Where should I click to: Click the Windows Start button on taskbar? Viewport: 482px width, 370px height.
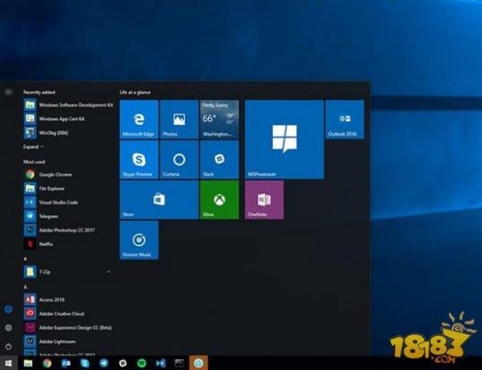[x=8, y=363]
